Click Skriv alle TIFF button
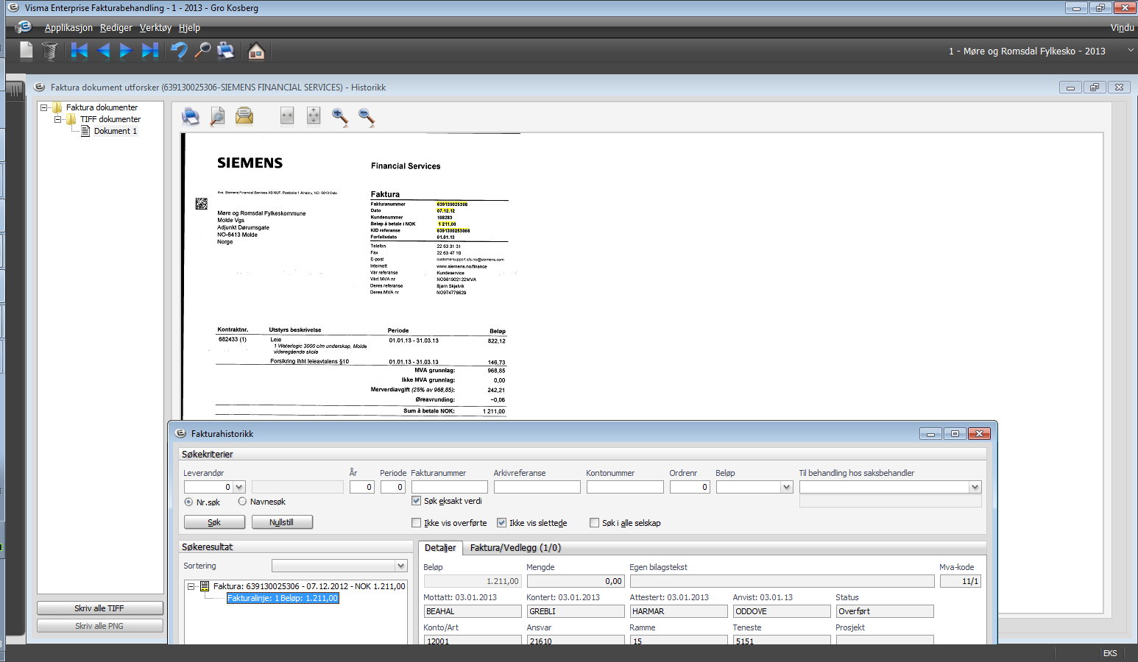Viewport: 1138px width, 662px height. pyautogui.click(x=99, y=608)
